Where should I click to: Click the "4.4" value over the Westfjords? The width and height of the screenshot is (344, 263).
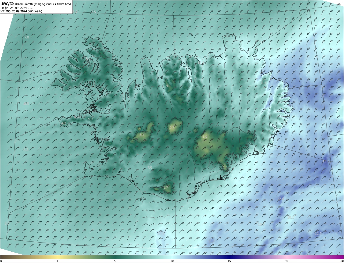click(82, 67)
